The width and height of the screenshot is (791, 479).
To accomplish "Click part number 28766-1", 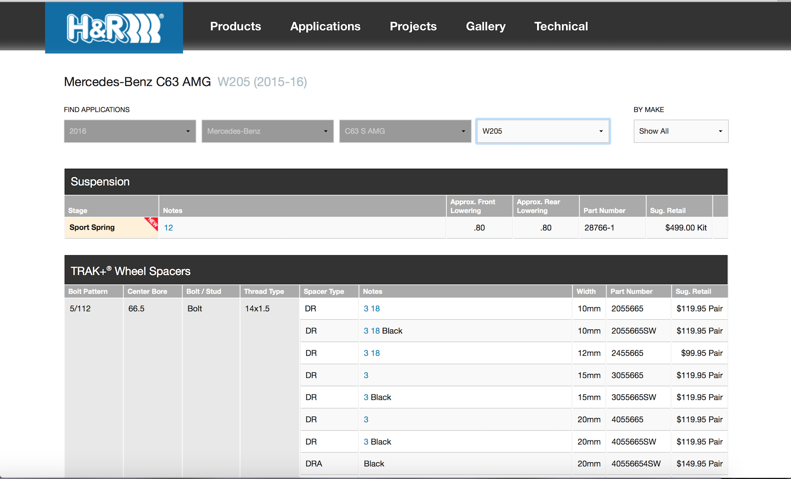I will [x=599, y=228].
